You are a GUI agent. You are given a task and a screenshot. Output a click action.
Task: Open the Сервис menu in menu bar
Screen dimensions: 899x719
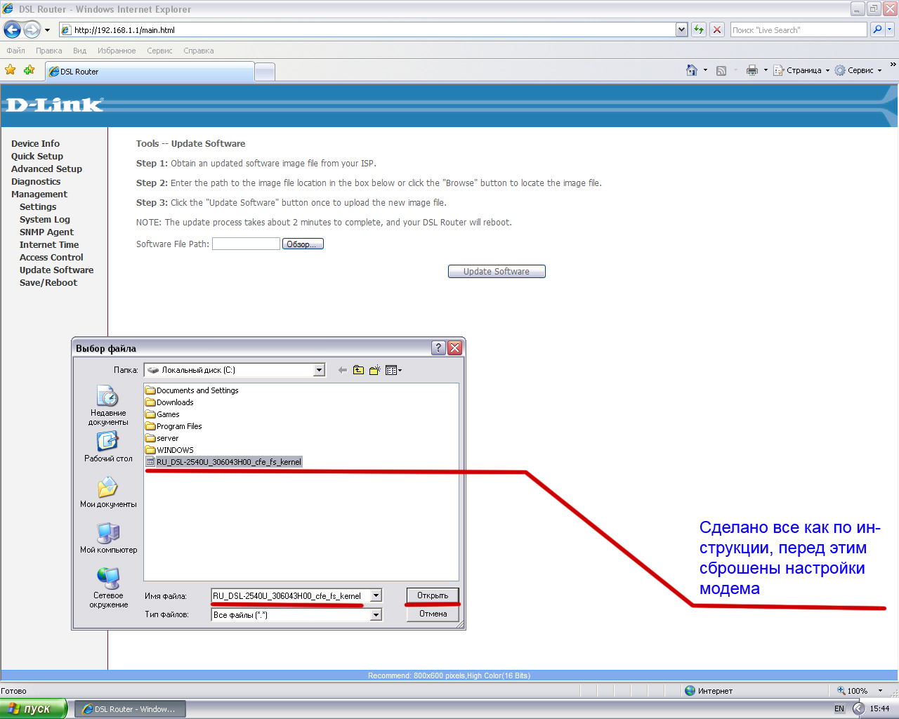click(x=159, y=51)
